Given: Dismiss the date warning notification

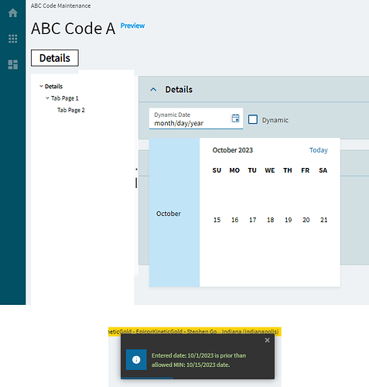Looking at the screenshot, I should click(x=267, y=341).
